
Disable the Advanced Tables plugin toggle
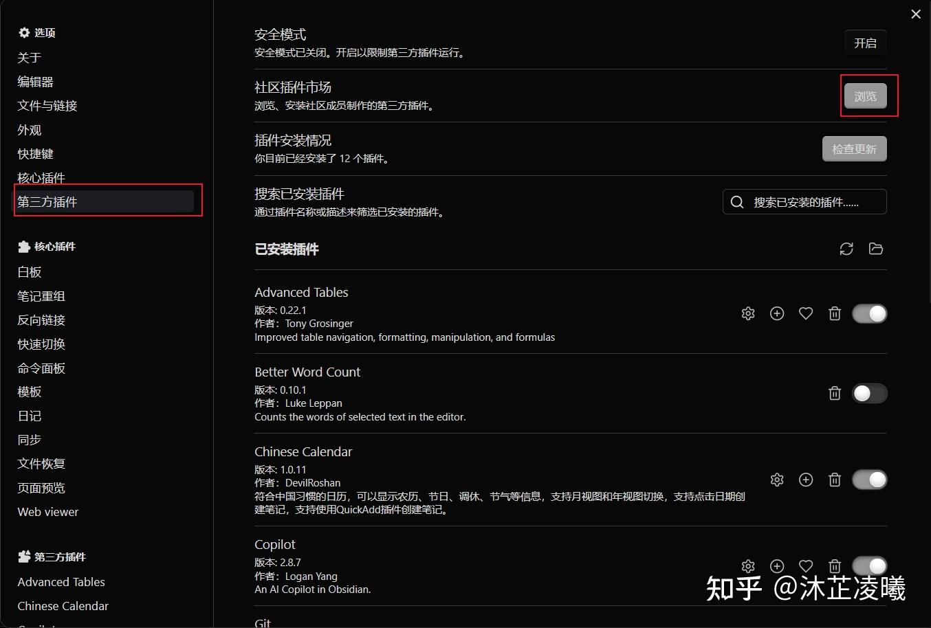tap(869, 313)
